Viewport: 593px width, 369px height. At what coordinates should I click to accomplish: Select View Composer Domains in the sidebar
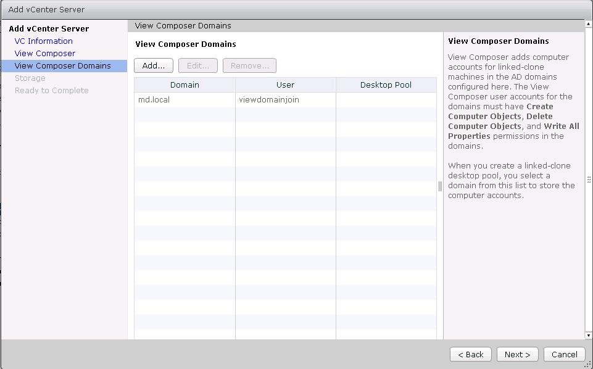pos(62,66)
